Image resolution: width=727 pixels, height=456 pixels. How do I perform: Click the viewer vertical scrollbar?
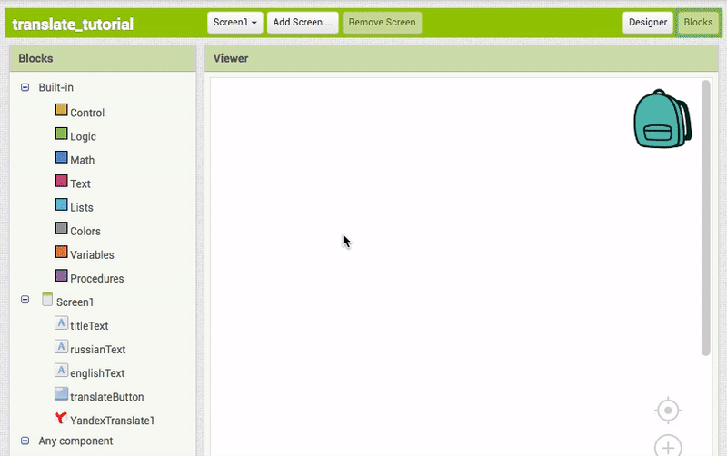[x=706, y=218]
